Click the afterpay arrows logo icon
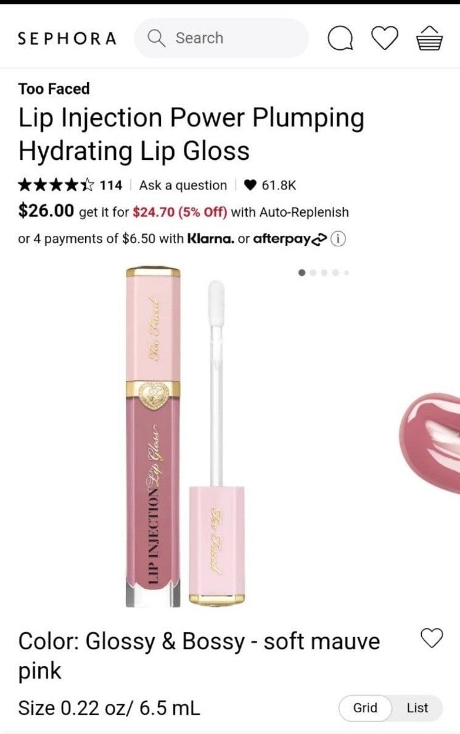460x734 pixels. (319, 240)
